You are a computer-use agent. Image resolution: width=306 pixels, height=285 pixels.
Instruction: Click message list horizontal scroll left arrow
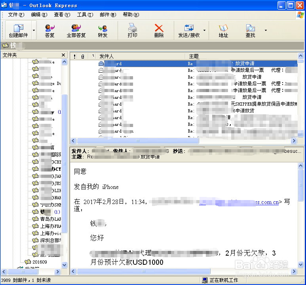point(73,141)
